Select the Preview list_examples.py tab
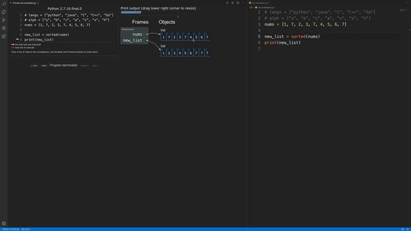411x231 pixels. 24,3
